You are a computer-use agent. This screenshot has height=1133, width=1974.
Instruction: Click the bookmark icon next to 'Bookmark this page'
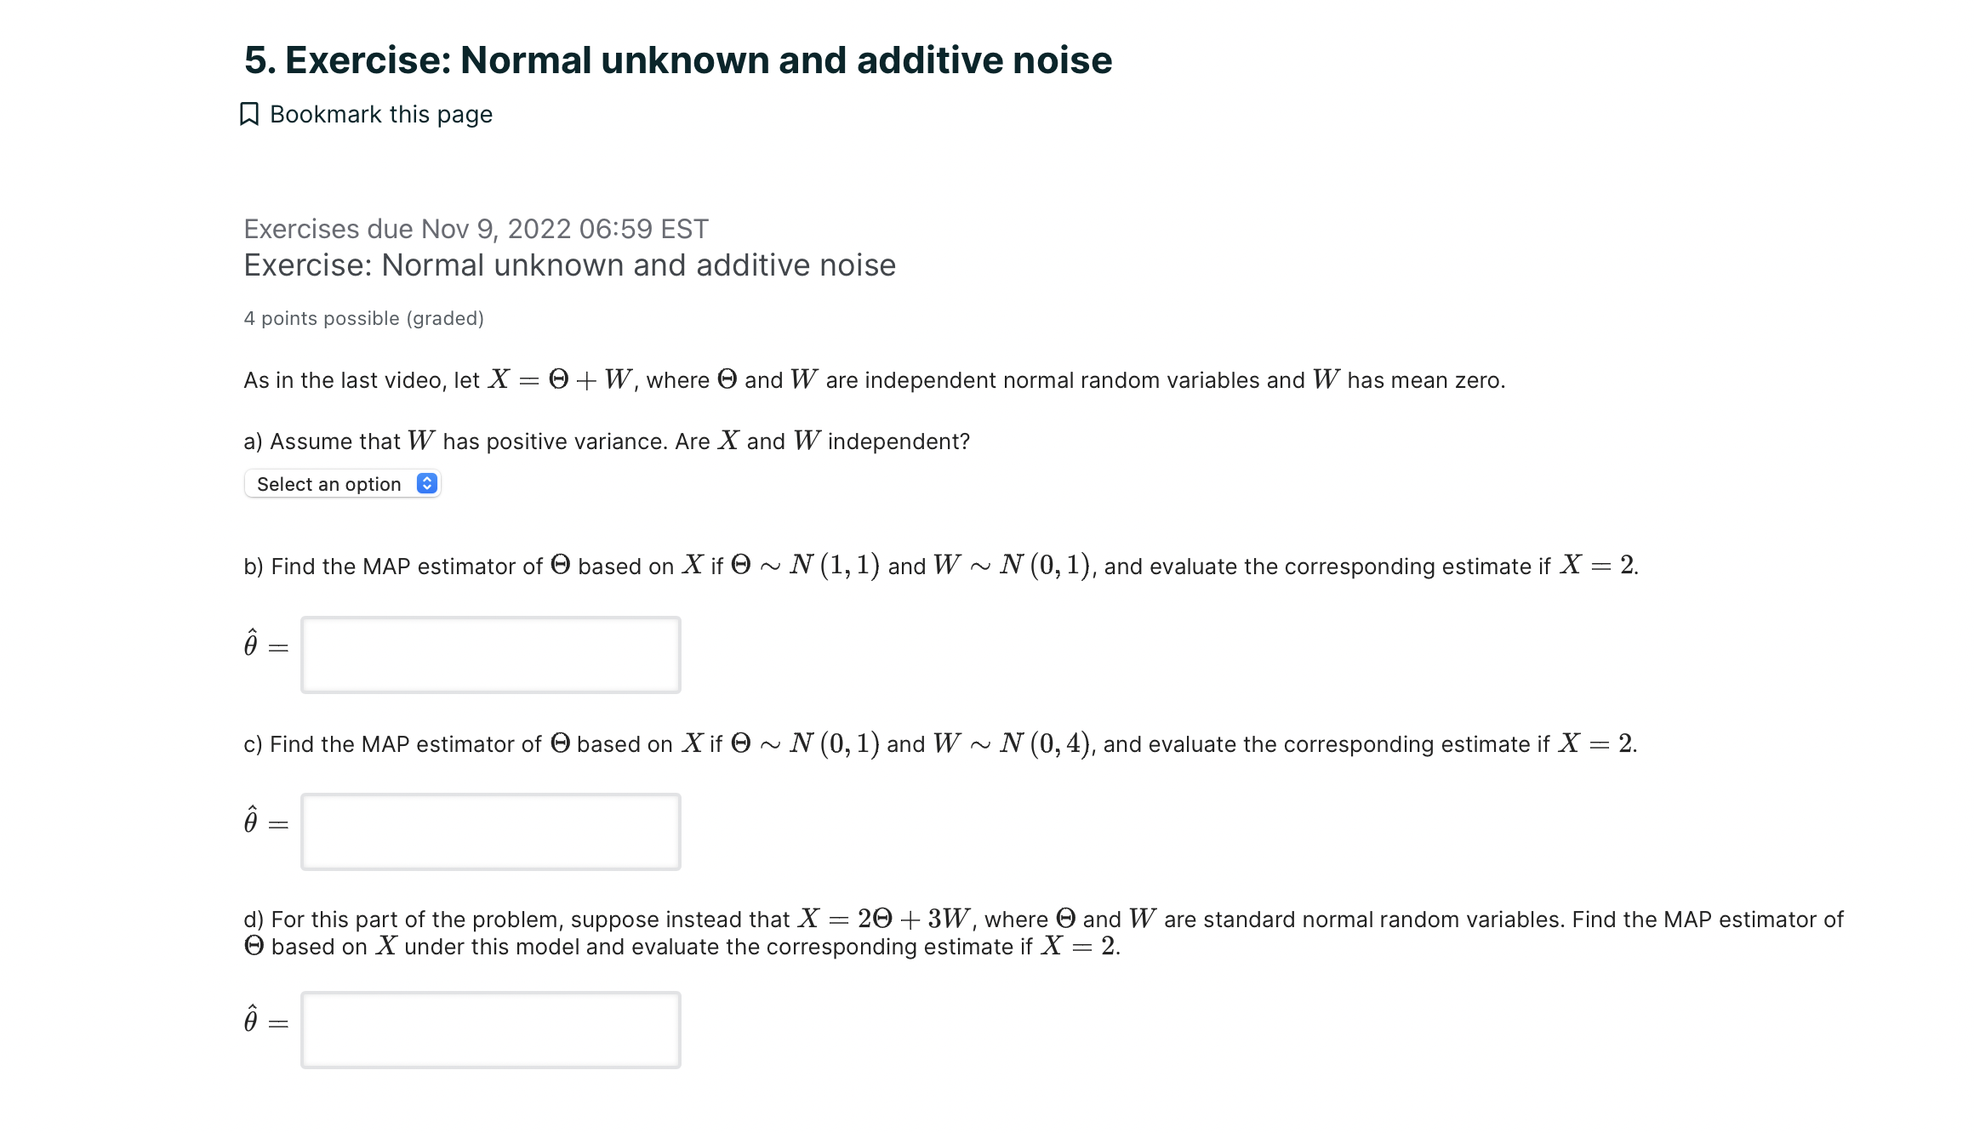click(249, 113)
